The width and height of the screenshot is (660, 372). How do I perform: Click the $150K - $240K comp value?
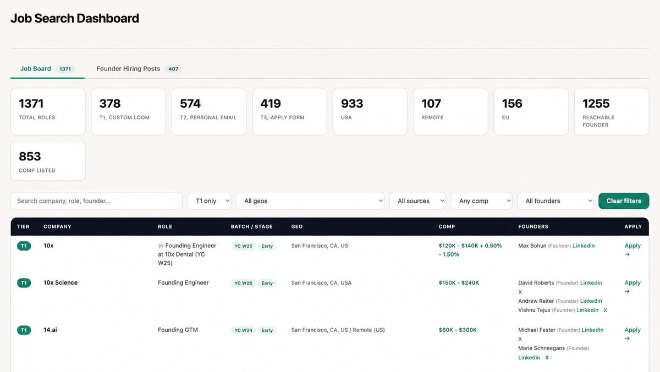pos(459,282)
